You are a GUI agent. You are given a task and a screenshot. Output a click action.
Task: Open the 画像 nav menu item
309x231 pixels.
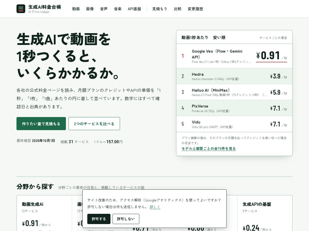(90, 9)
